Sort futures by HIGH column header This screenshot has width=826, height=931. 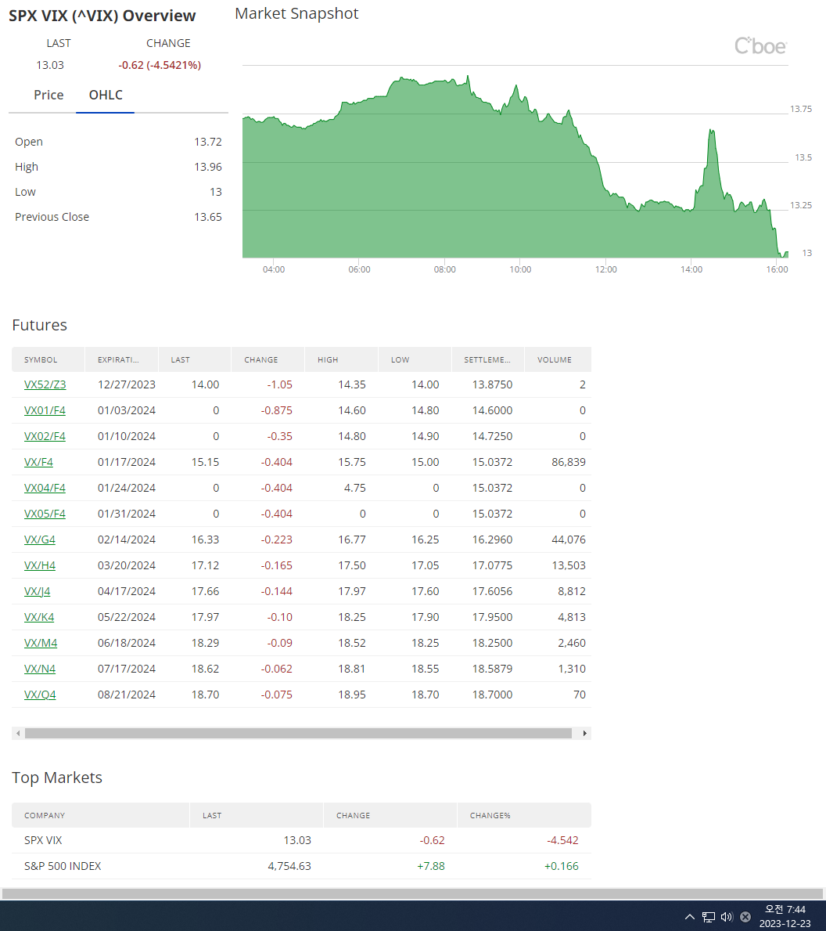click(x=342, y=360)
